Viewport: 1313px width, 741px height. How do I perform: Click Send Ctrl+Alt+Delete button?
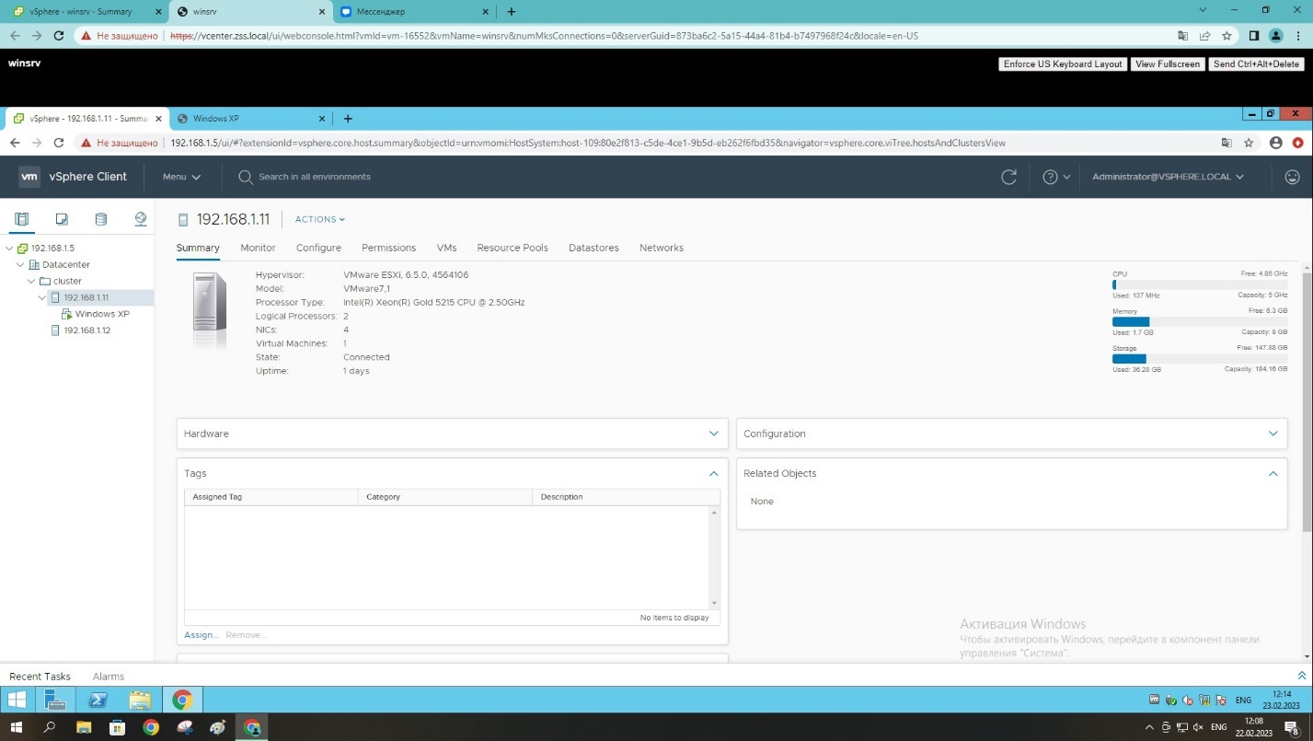pos(1256,64)
